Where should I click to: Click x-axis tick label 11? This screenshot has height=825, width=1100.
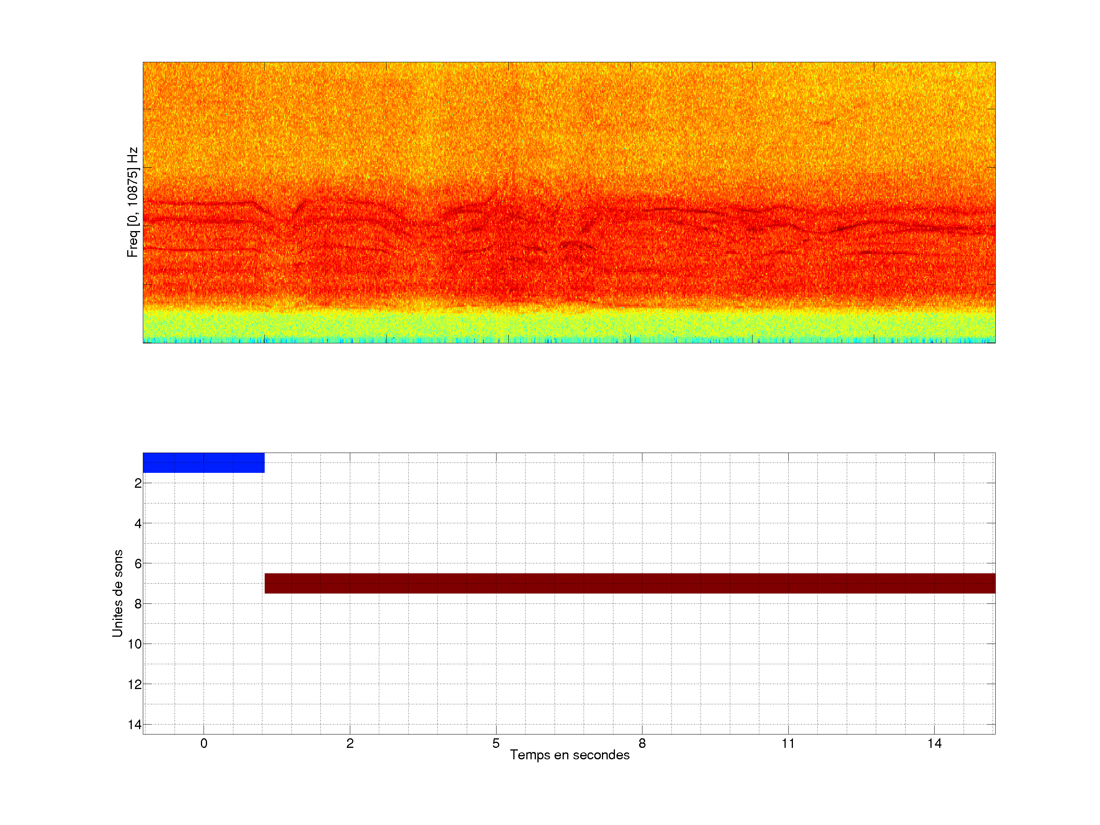pyautogui.click(x=788, y=743)
